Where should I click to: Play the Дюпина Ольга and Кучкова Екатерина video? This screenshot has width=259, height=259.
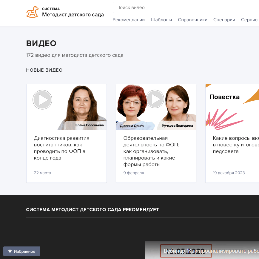pos(155,99)
